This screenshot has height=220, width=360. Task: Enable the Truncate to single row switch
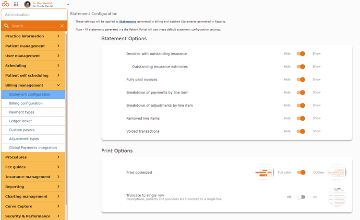[x=301, y=197]
